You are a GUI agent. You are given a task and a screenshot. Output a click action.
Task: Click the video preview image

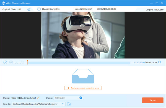pyautogui.click(x=83, y=35)
